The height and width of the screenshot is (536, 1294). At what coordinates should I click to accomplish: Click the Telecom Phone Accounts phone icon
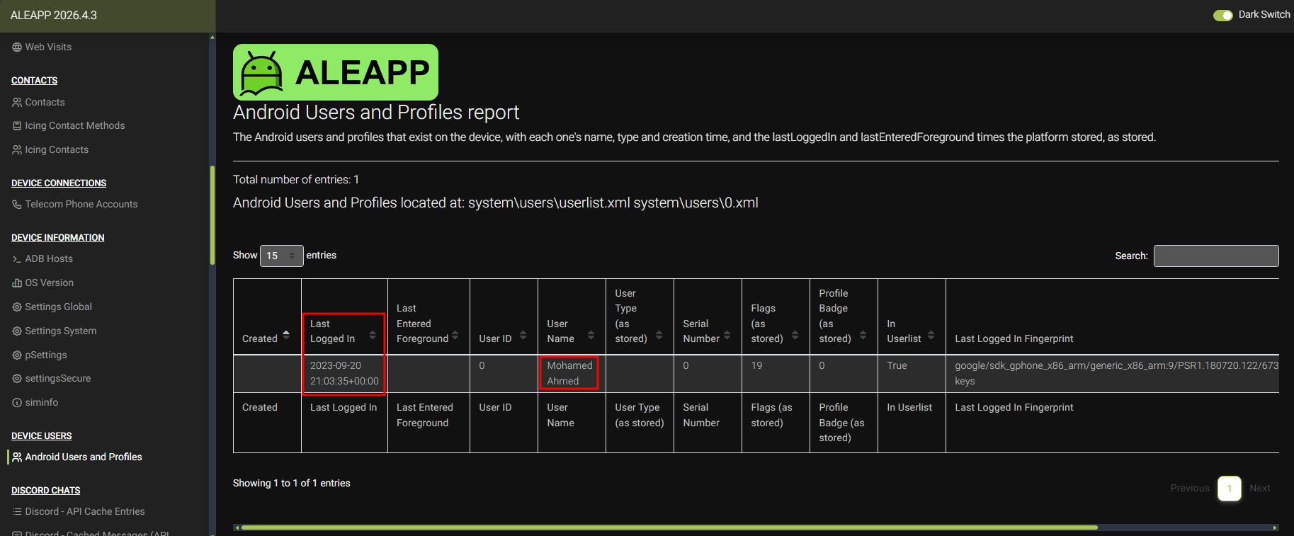coord(17,205)
